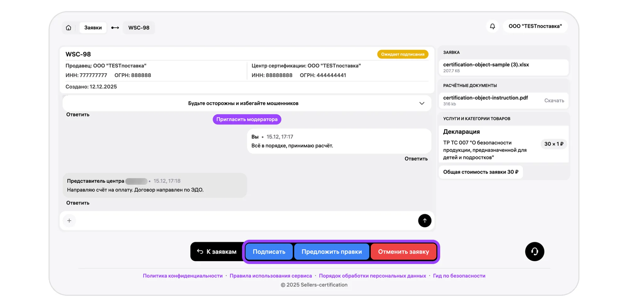Viewport: 628px width, 307px height.
Task: Click the home icon in breadcrumb
Action: (x=68, y=28)
